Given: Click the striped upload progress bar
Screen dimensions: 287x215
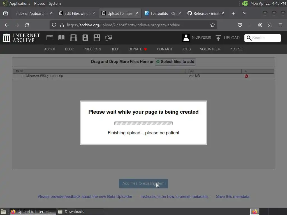Looking at the screenshot, I should pos(143,123).
